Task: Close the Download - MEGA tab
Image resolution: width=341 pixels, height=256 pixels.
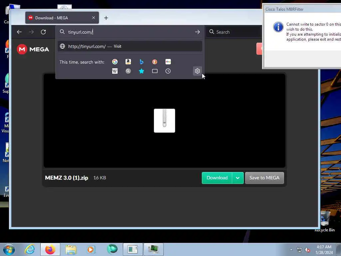Action: click(x=94, y=18)
